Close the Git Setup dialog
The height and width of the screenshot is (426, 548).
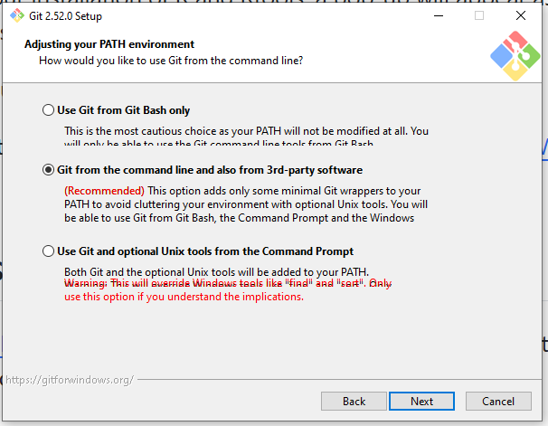[520, 15]
